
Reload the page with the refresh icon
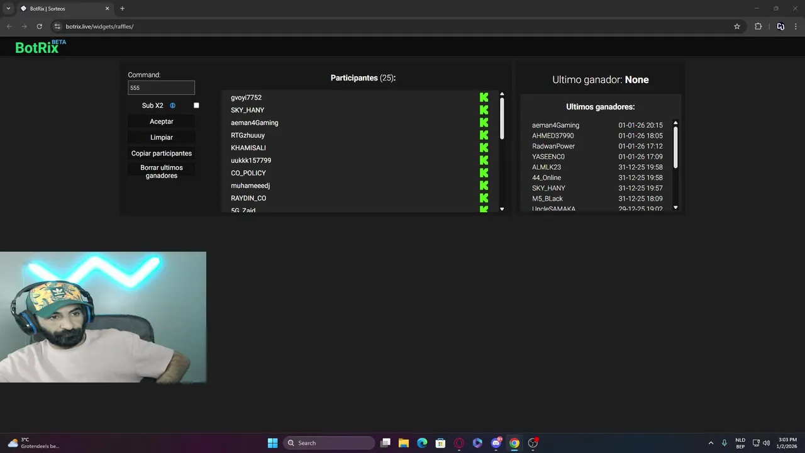tap(39, 26)
